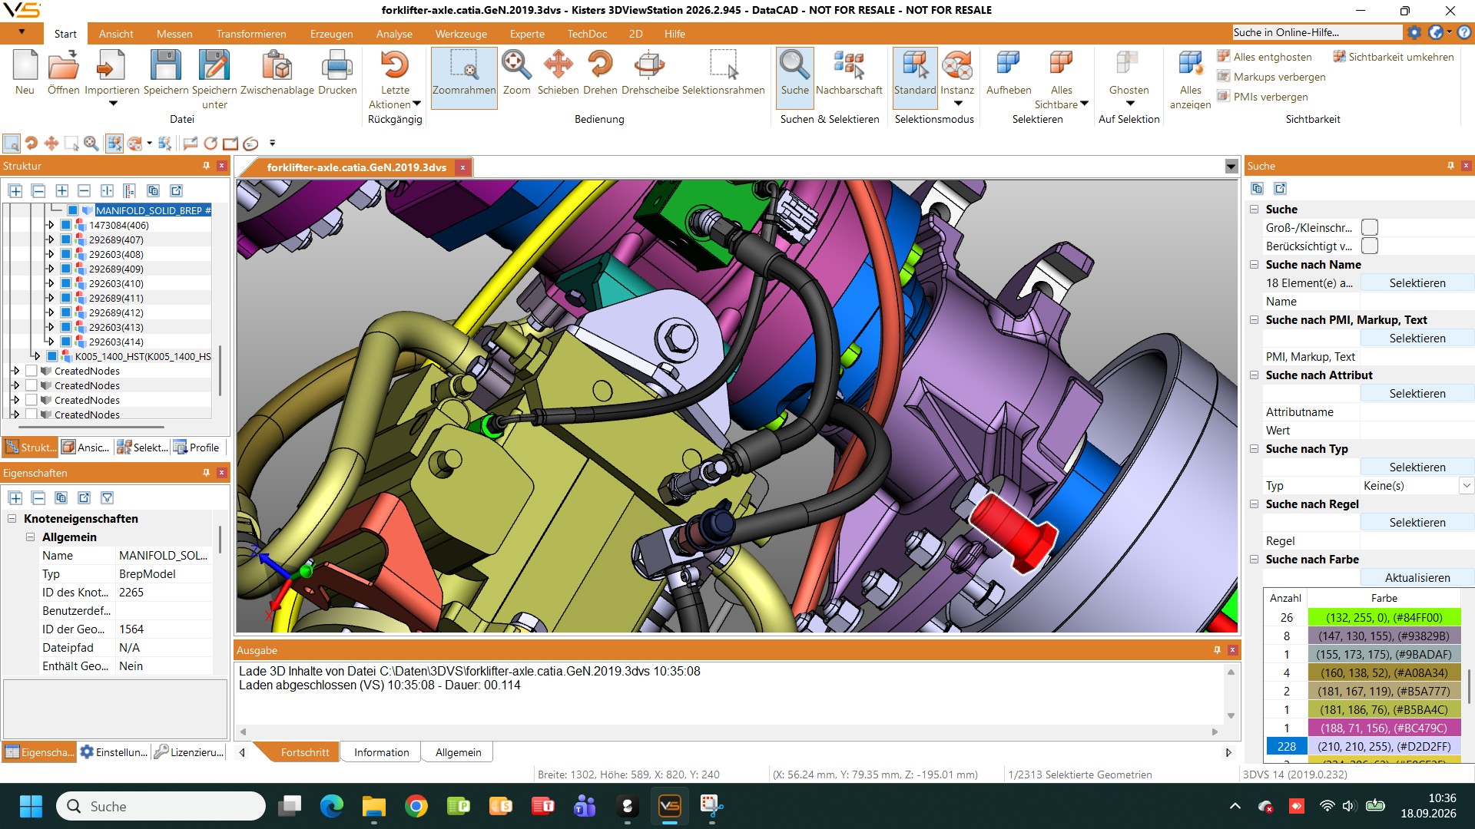
Task: Open Chrome from the Windows taskbar
Action: coord(416,807)
